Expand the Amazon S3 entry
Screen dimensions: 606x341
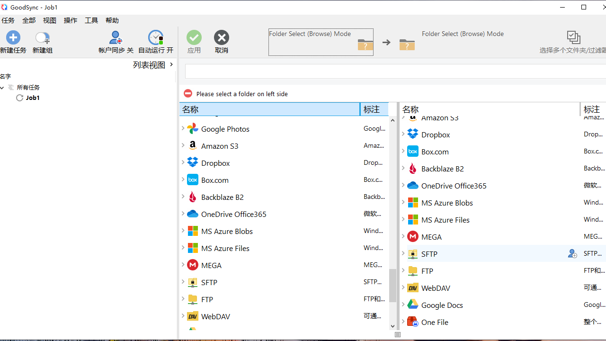[x=184, y=145]
